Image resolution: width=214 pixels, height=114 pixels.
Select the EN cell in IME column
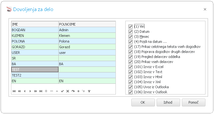tap(35, 81)
